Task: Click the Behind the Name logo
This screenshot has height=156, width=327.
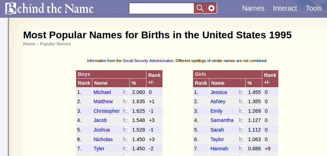Action: (x=49, y=8)
